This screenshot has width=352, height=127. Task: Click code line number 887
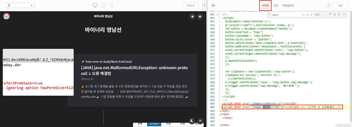[212, 107]
